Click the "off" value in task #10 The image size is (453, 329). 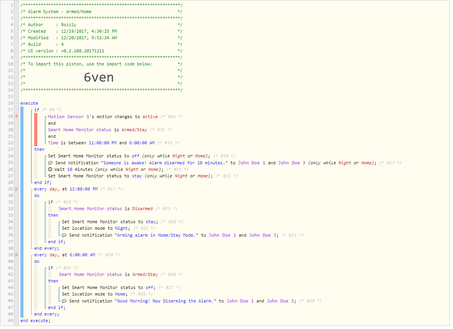[135, 156]
